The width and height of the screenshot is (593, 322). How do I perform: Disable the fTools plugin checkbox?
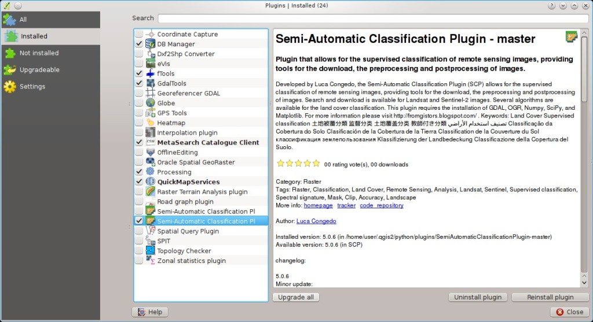(x=139, y=73)
